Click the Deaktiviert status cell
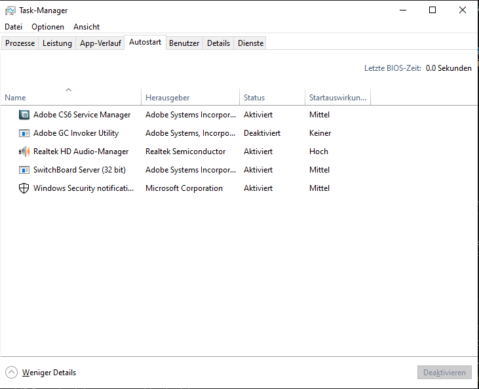Viewport: 479px width, 389px height. 262,133
